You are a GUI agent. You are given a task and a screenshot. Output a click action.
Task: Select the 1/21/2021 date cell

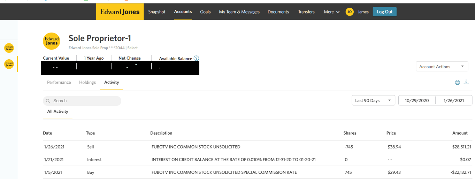54,160
